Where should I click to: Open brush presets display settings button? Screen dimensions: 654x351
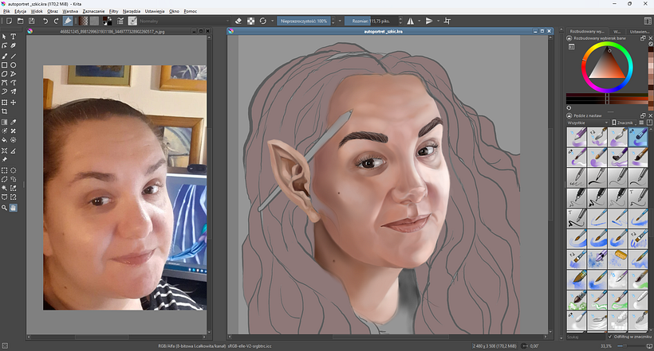(x=641, y=123)
